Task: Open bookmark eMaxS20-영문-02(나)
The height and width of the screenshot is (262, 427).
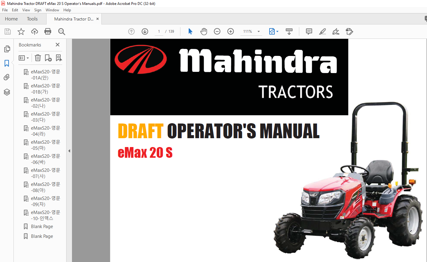Action: pyautogui.click(x=46, y=103)
